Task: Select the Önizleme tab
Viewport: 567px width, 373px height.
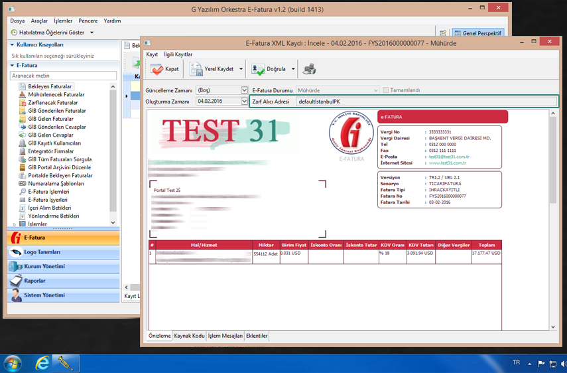Action: click(x=159, y=336)
